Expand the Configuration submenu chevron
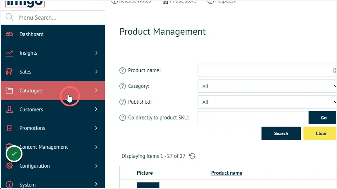This screenshot has width=337, height=189. 96,165
